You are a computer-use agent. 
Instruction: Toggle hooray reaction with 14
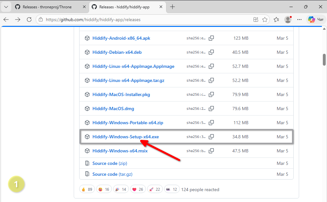pyautogui.click(x=121, y=189)
